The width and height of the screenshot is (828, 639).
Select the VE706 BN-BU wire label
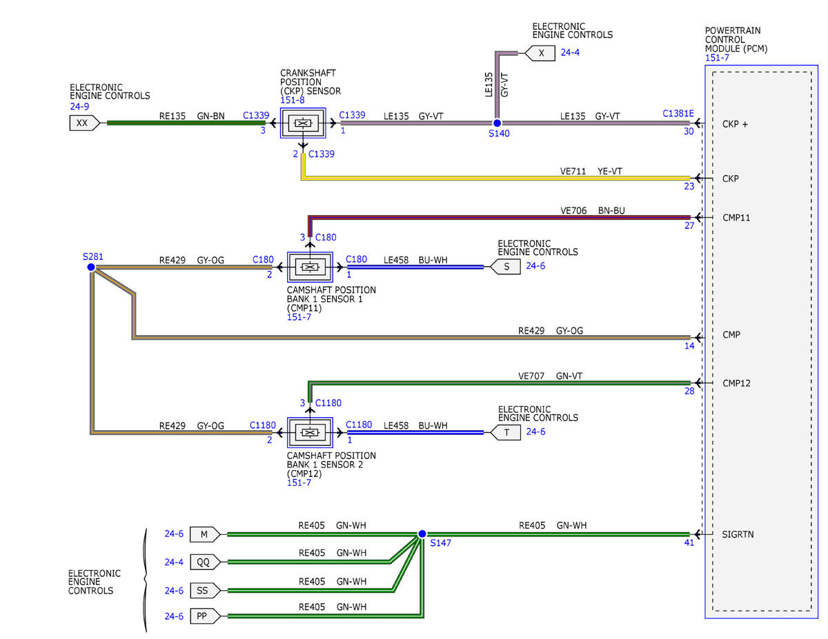(593, 210)
